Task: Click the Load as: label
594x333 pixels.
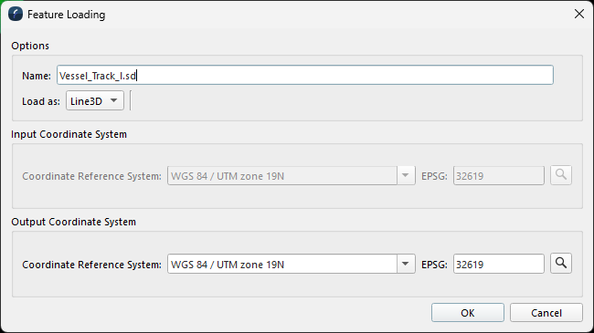Action: point(41,101)
